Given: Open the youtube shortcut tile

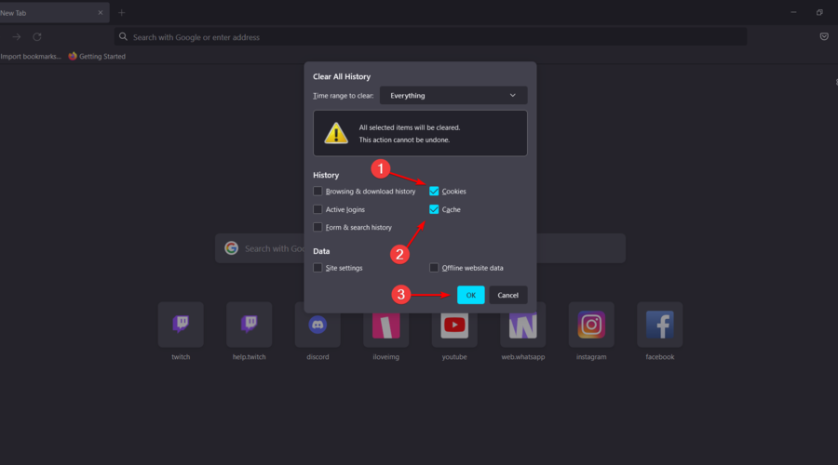Looking at the screenshot, I should [x=454, y=325].
